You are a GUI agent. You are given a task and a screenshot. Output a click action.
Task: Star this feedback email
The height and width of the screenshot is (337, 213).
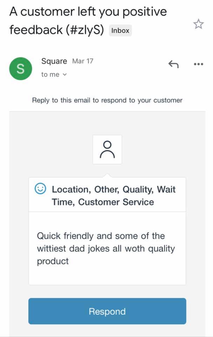198,24
